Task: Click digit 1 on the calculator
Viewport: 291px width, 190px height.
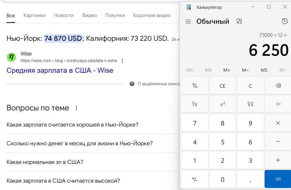Action: 195,160
